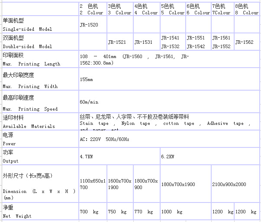The height and width of the screenshot is (222, 261).
Task: Click the JR-1532 model text
Action: [170, 46]
